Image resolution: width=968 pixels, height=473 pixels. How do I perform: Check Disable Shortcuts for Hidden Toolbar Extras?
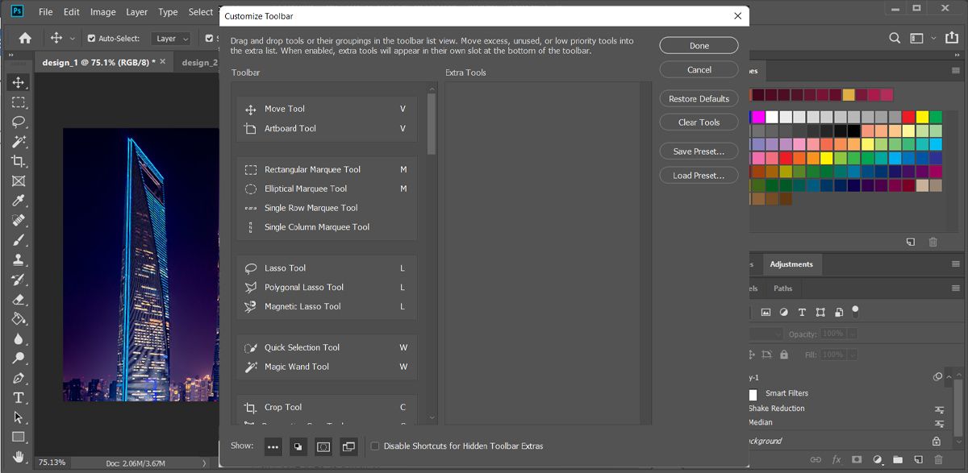(x=375, y=446)
